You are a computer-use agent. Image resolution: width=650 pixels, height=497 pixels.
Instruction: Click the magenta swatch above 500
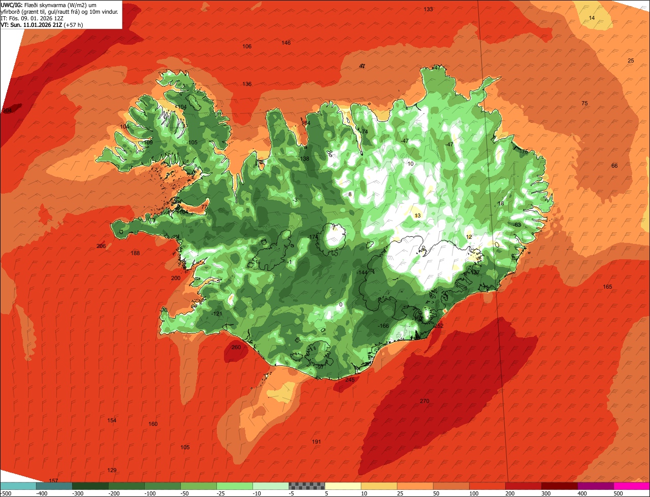pos(631,486)
